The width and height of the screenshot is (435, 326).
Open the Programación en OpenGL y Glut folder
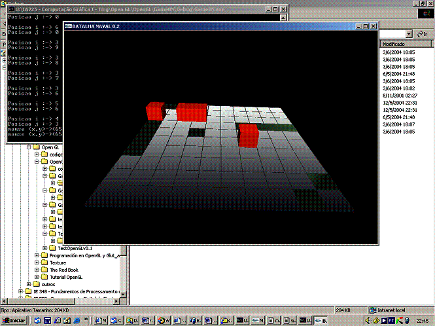[x=85, y=255]
